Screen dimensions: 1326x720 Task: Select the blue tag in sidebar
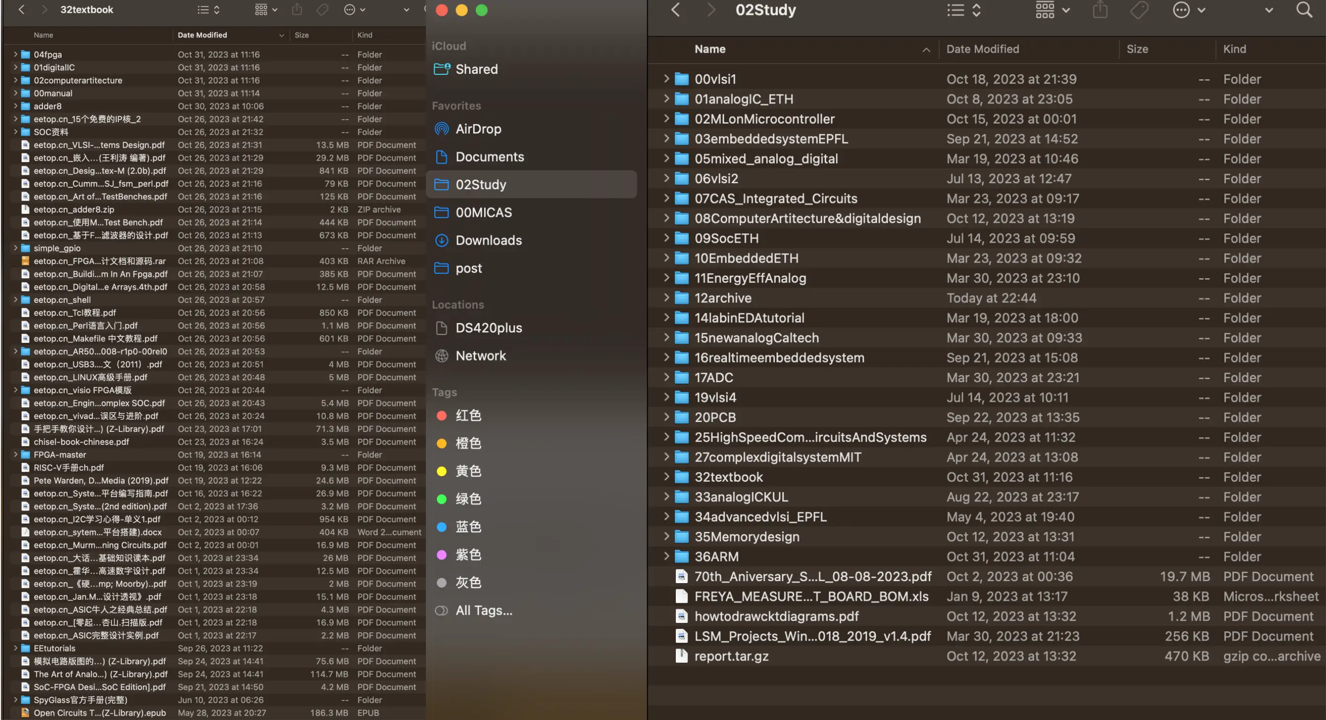click(x=467, y=526)
